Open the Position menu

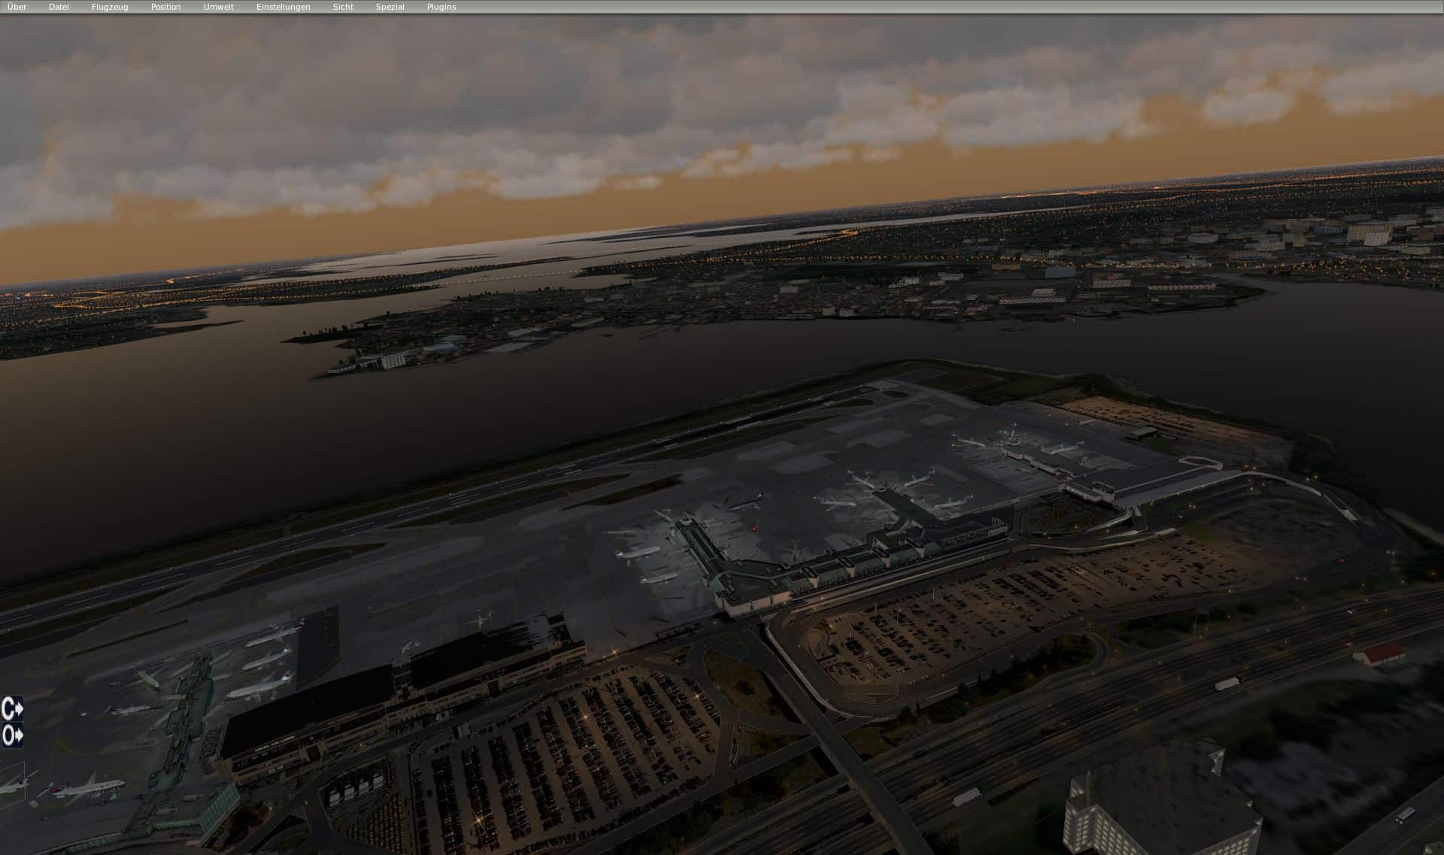(165, 7)
